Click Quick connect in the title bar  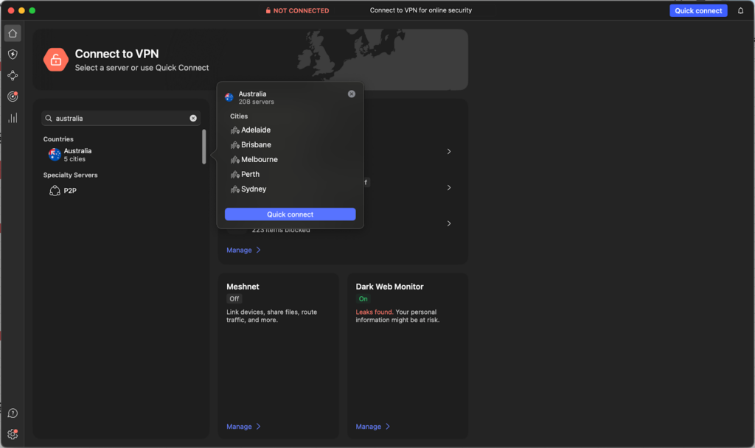pyautogui.click(x=698, y=10)
